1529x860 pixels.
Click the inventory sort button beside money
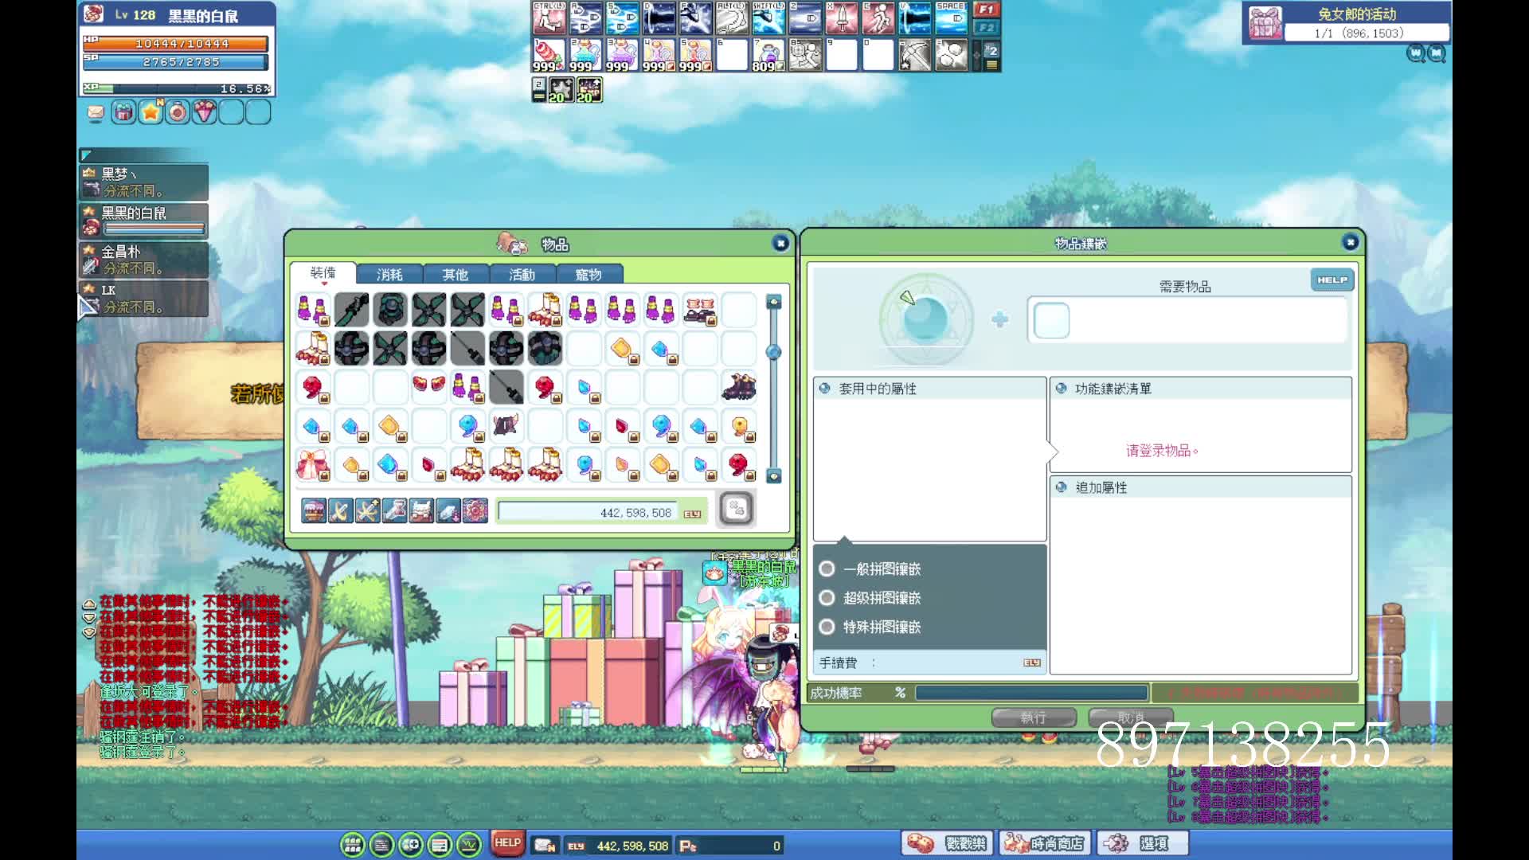[x=736, y=508]
